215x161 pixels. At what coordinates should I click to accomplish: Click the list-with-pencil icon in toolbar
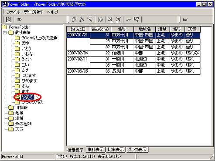point(90,19)
